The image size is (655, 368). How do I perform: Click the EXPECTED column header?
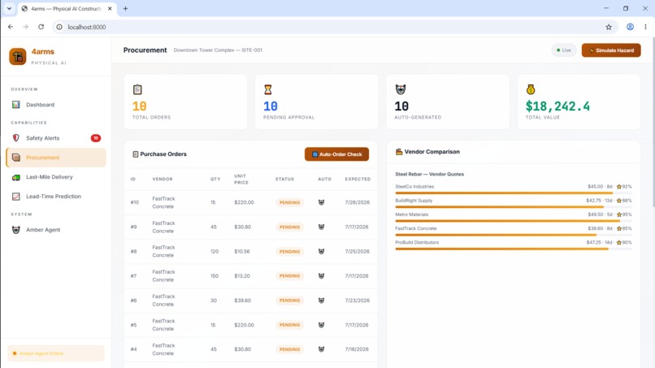358,180
